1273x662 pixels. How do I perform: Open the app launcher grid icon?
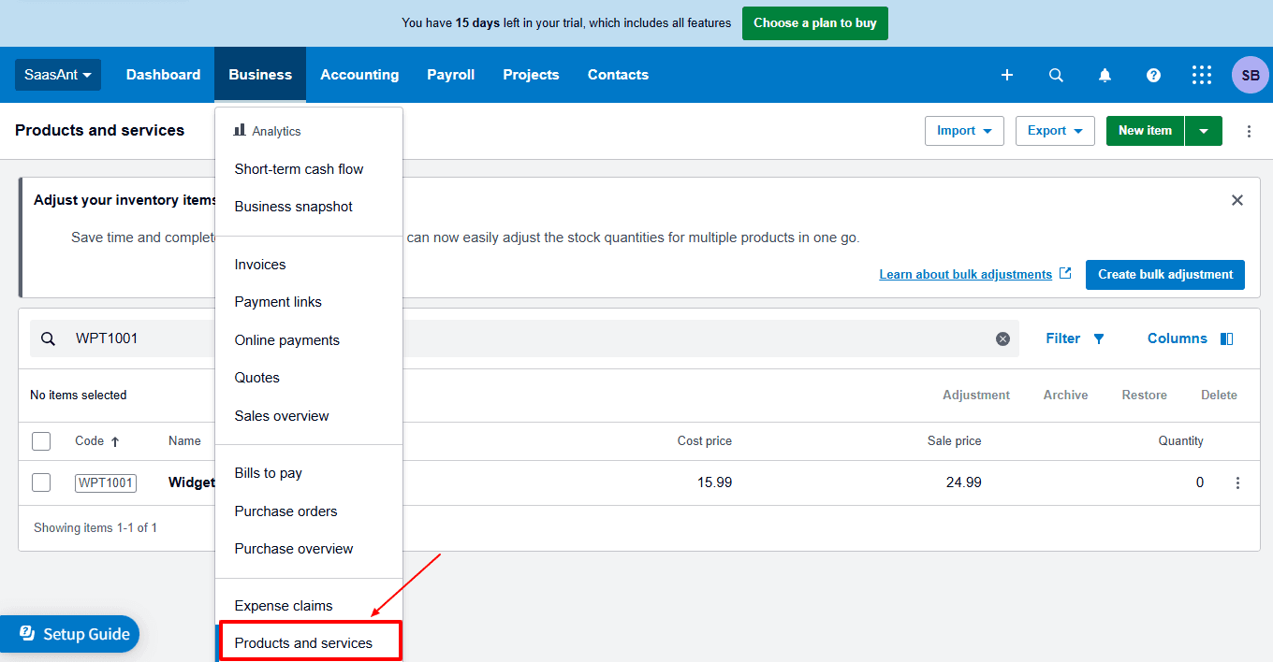[1202, 75]
